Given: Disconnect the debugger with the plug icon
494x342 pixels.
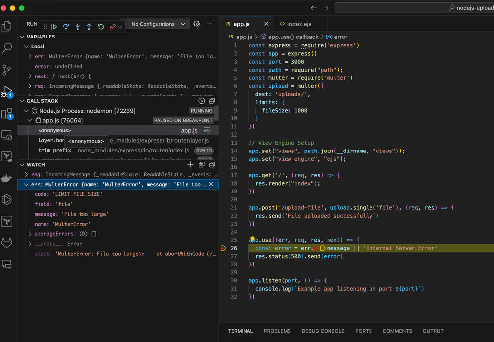Looking at the screenshot, I should 113,27.
